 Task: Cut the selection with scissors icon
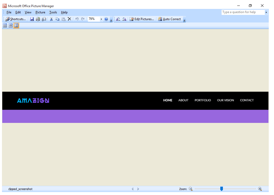(51, 19)
